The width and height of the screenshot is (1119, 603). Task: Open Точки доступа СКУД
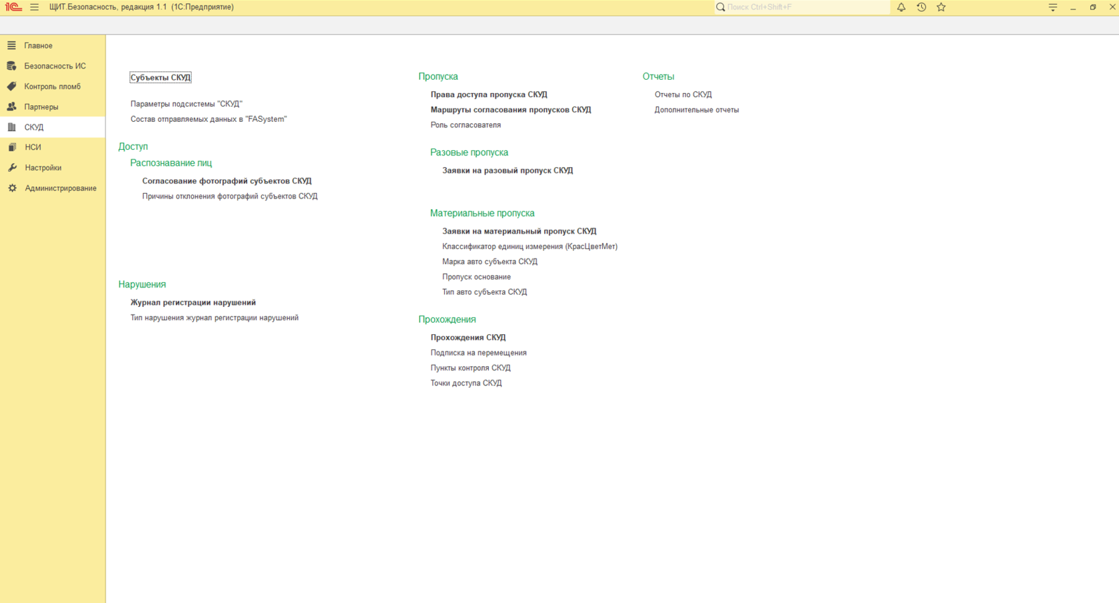pyautogui.click(x=466, y=383)
